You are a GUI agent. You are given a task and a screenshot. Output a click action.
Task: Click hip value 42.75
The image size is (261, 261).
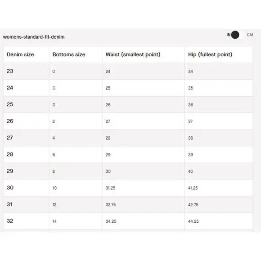click(x=193, y=205)
